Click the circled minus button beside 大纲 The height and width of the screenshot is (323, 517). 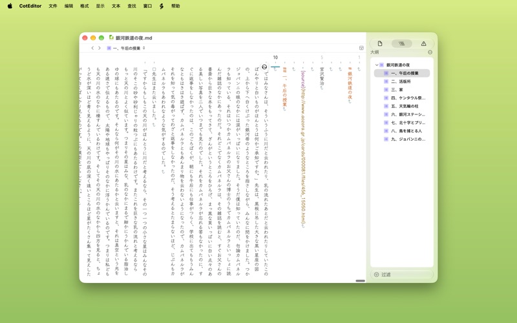[430, 52]
